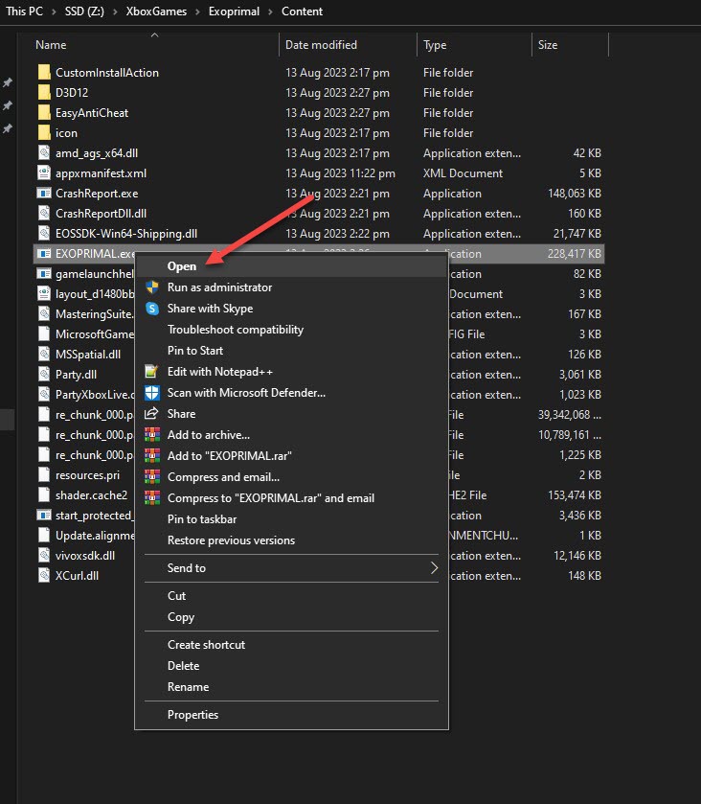Click the CrashReportDll.dll file icon

pos(45,214)
